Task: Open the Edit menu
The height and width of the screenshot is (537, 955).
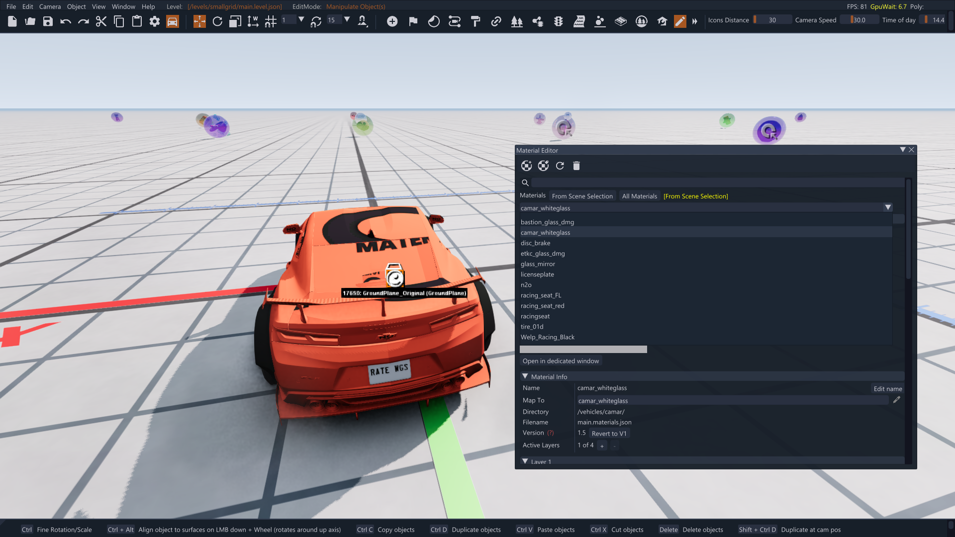Action: 28,6
